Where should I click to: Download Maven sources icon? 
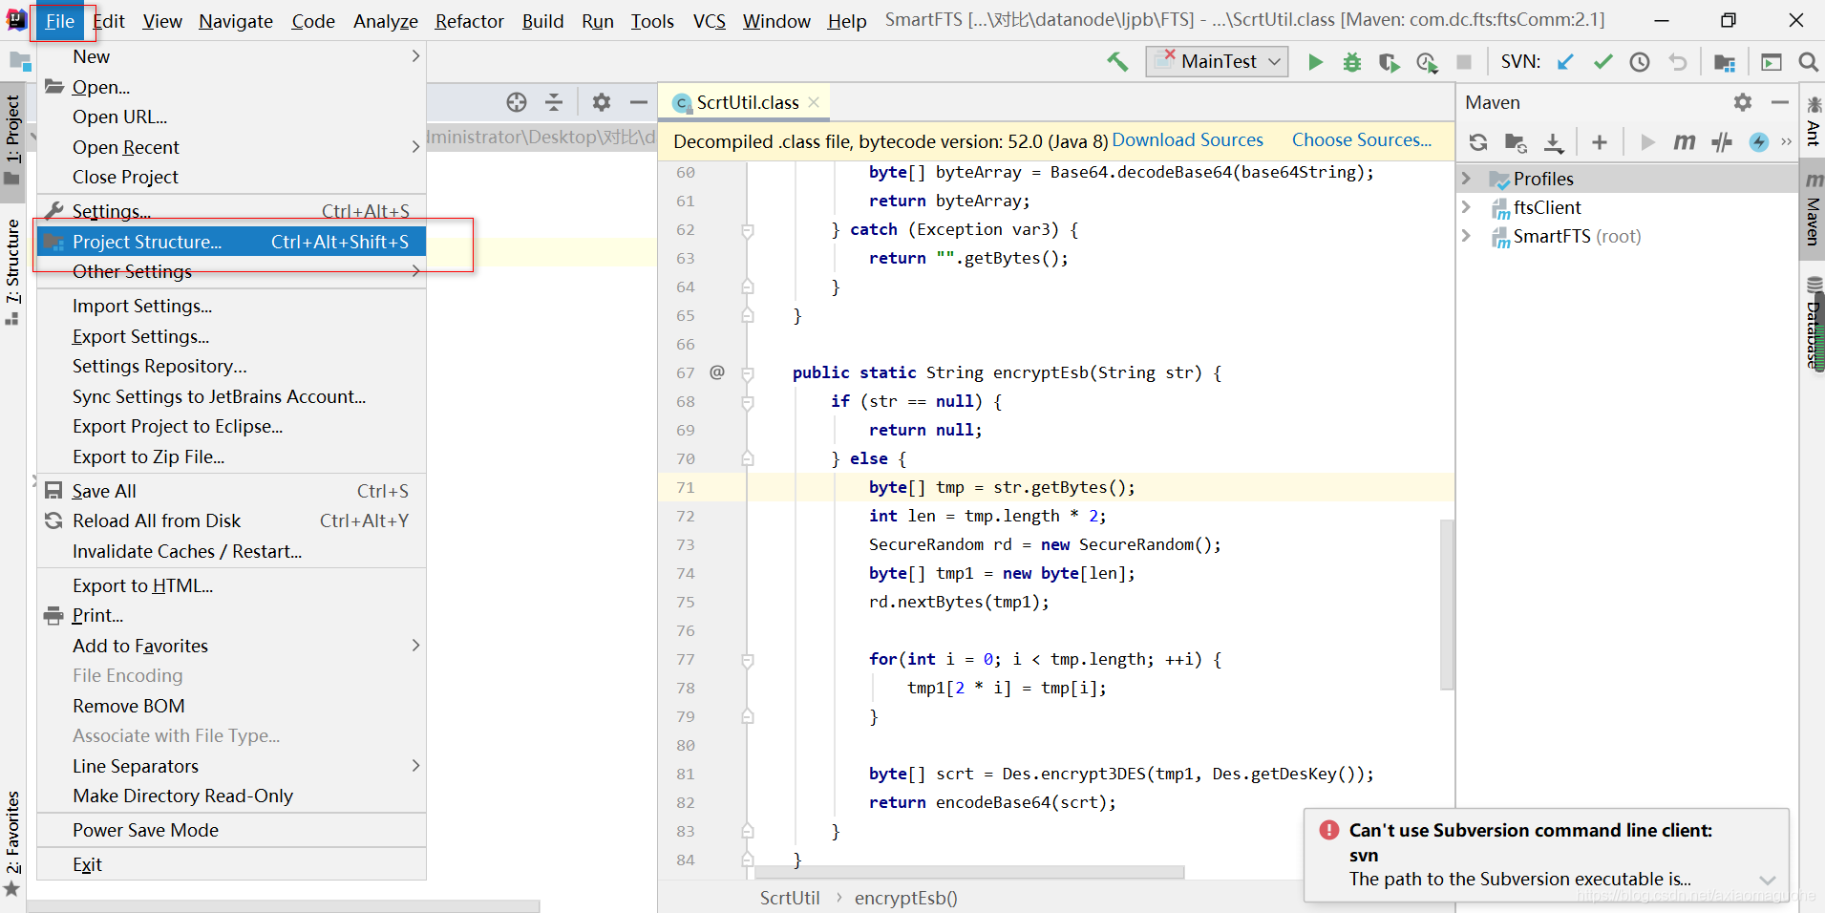(1554, 142)
